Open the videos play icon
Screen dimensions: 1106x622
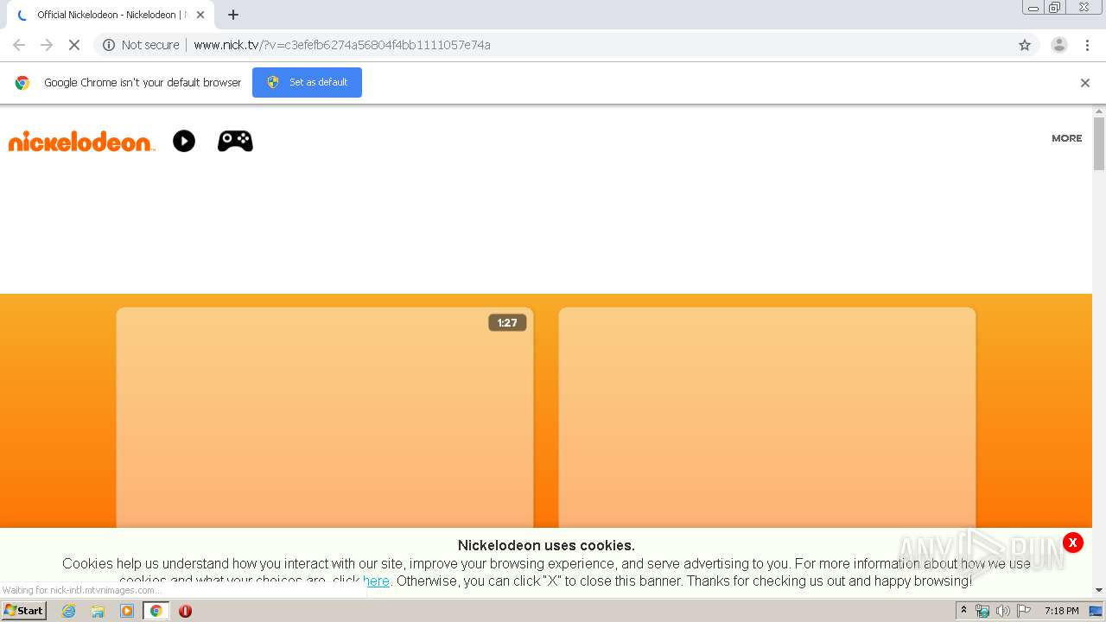pyautogui.click(x=184, y=141)
